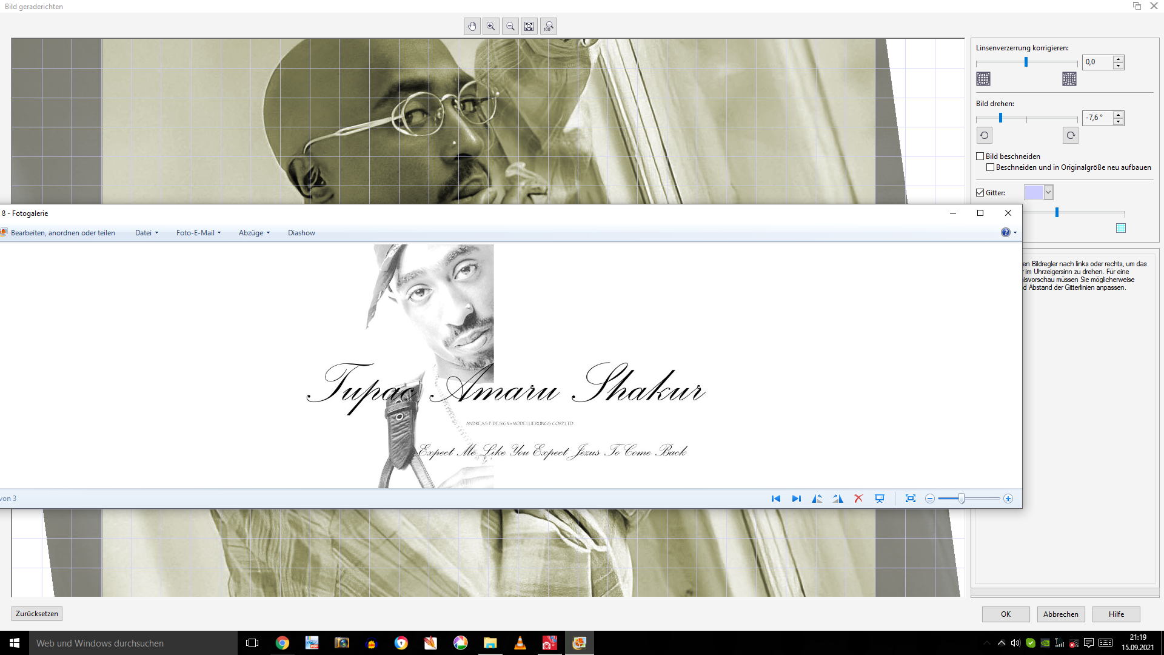This screenshot has width=1164, height=655.
Task: Click zoom in plus in Fotogalerie
Action: coord(1008,499)
